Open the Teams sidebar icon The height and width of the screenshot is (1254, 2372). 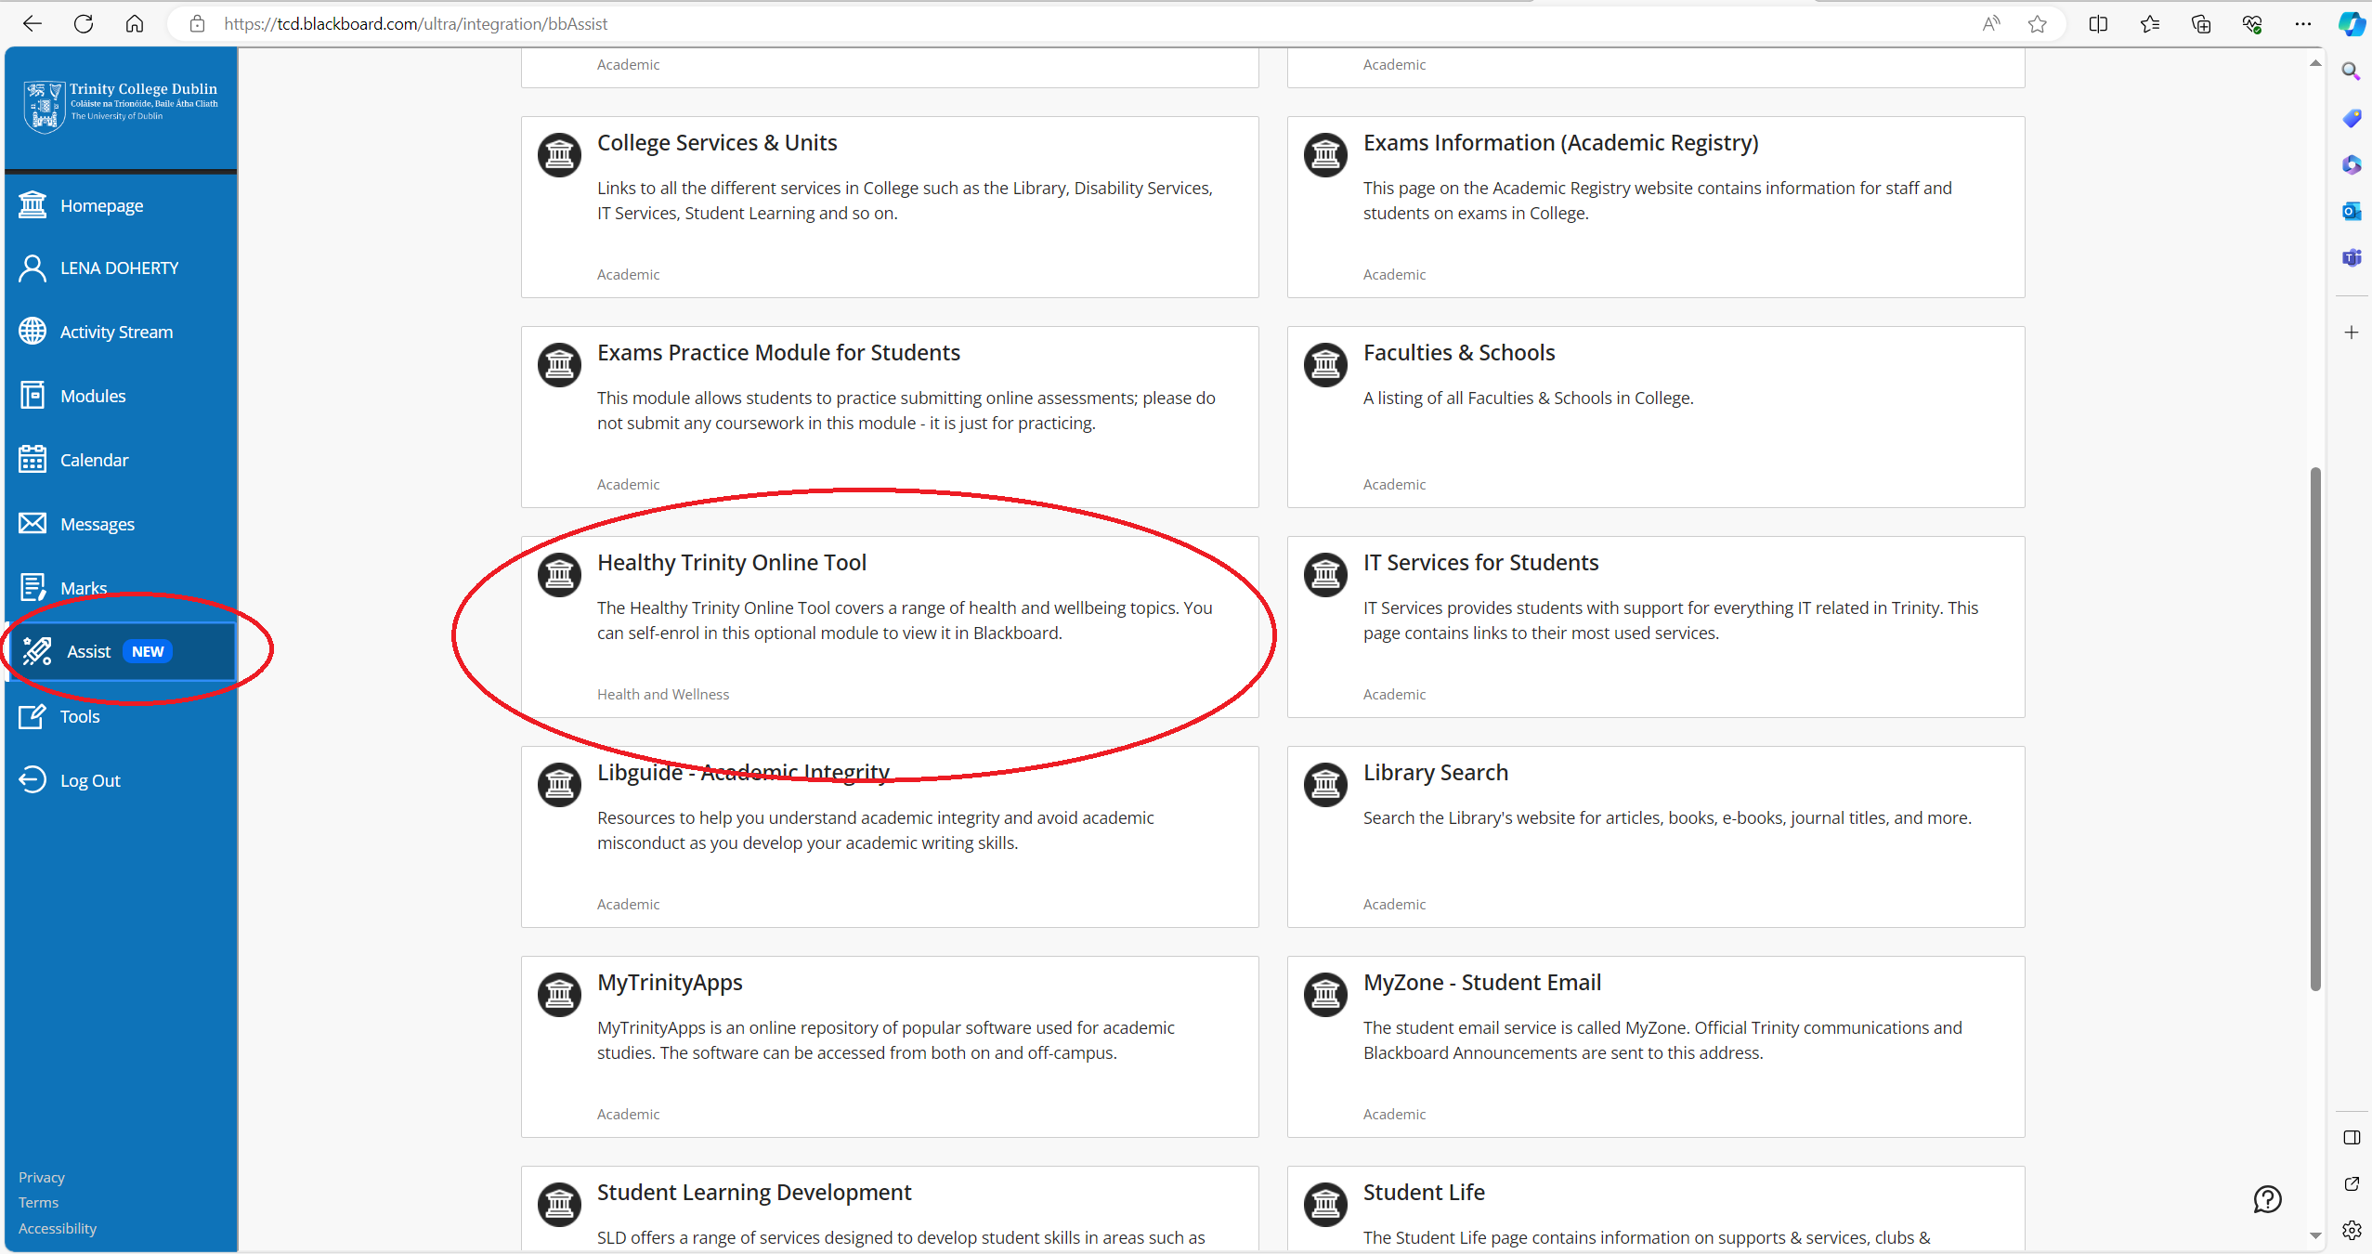point(2351,257)
